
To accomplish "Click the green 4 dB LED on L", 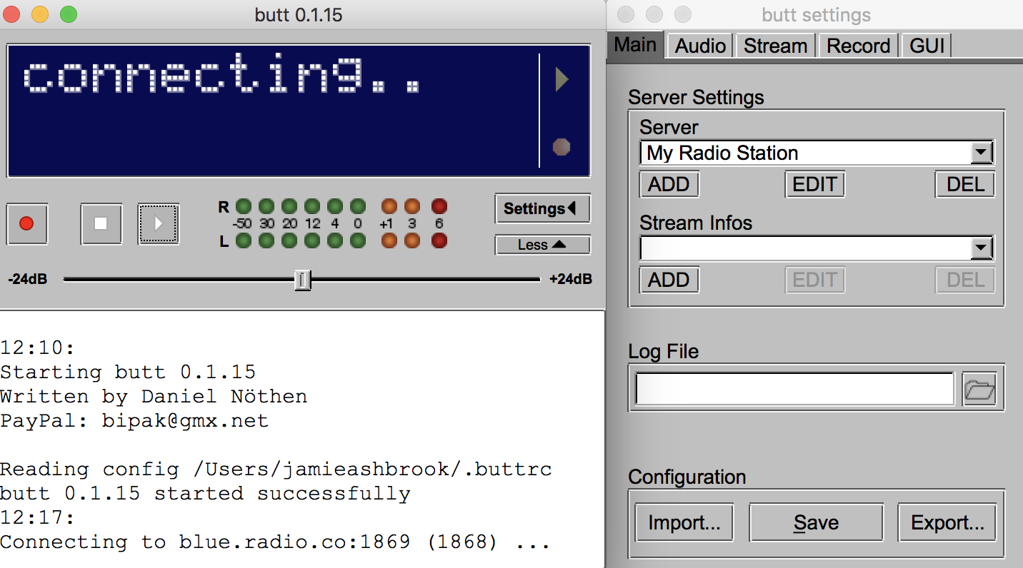I will 335,240.
